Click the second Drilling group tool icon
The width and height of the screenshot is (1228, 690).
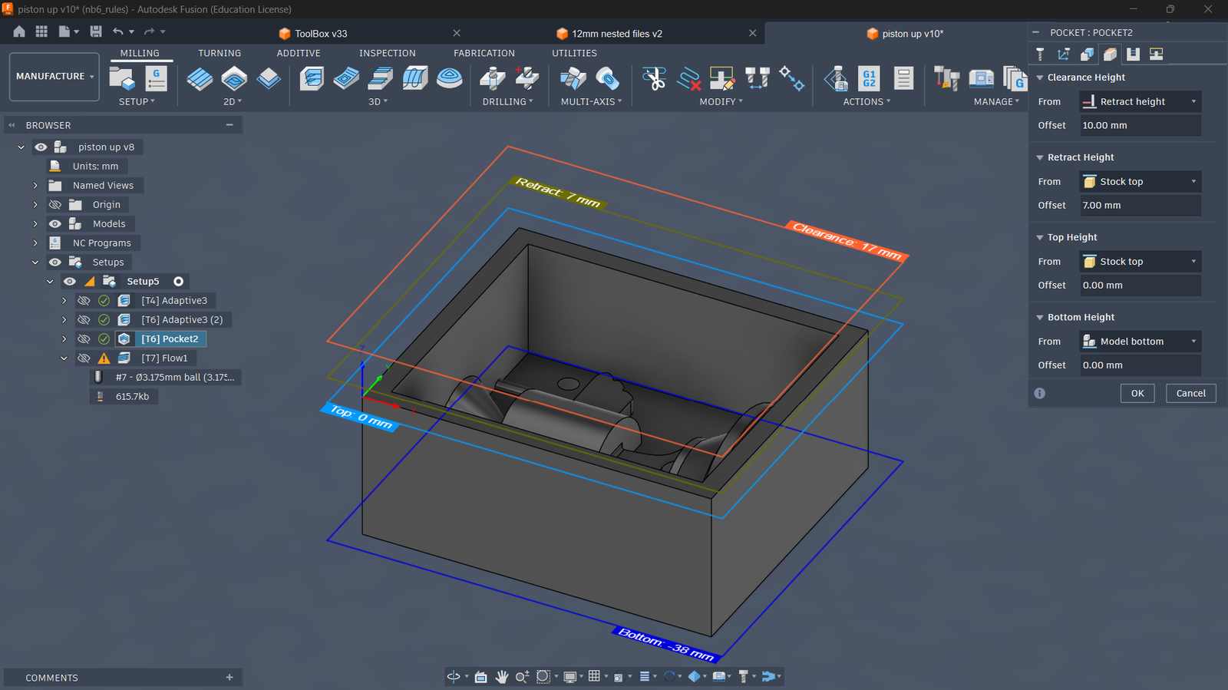527,78
